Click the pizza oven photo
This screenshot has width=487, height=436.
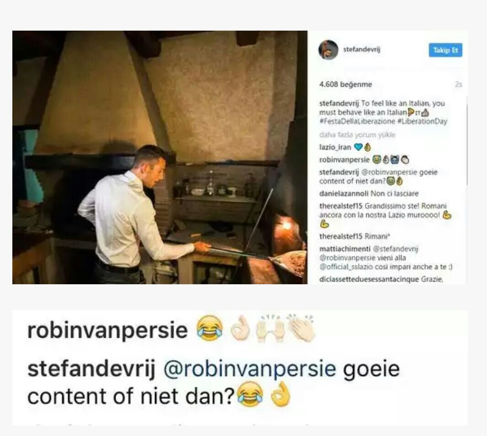point(160,157)
